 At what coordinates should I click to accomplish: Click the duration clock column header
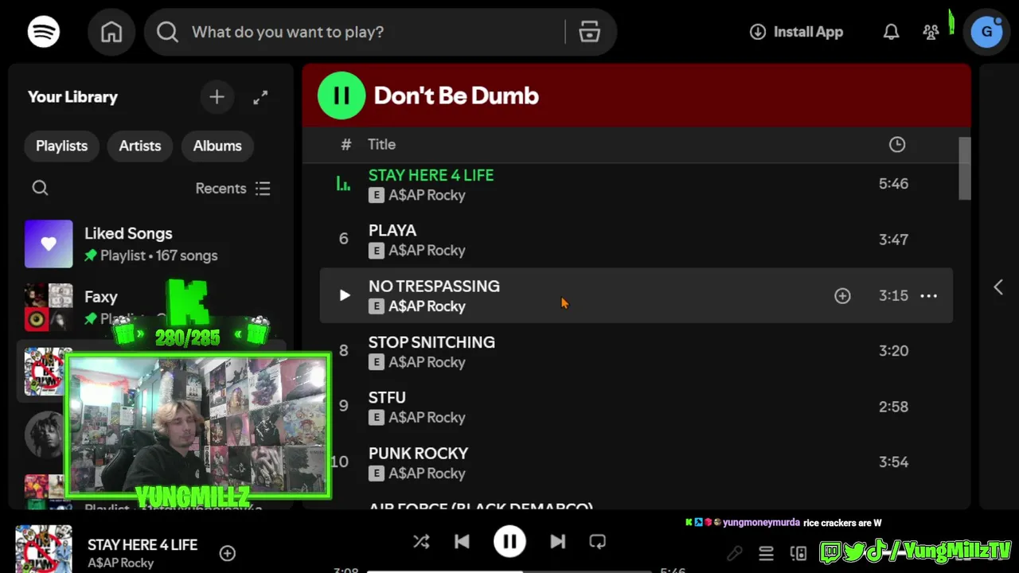tap(897, 144)
